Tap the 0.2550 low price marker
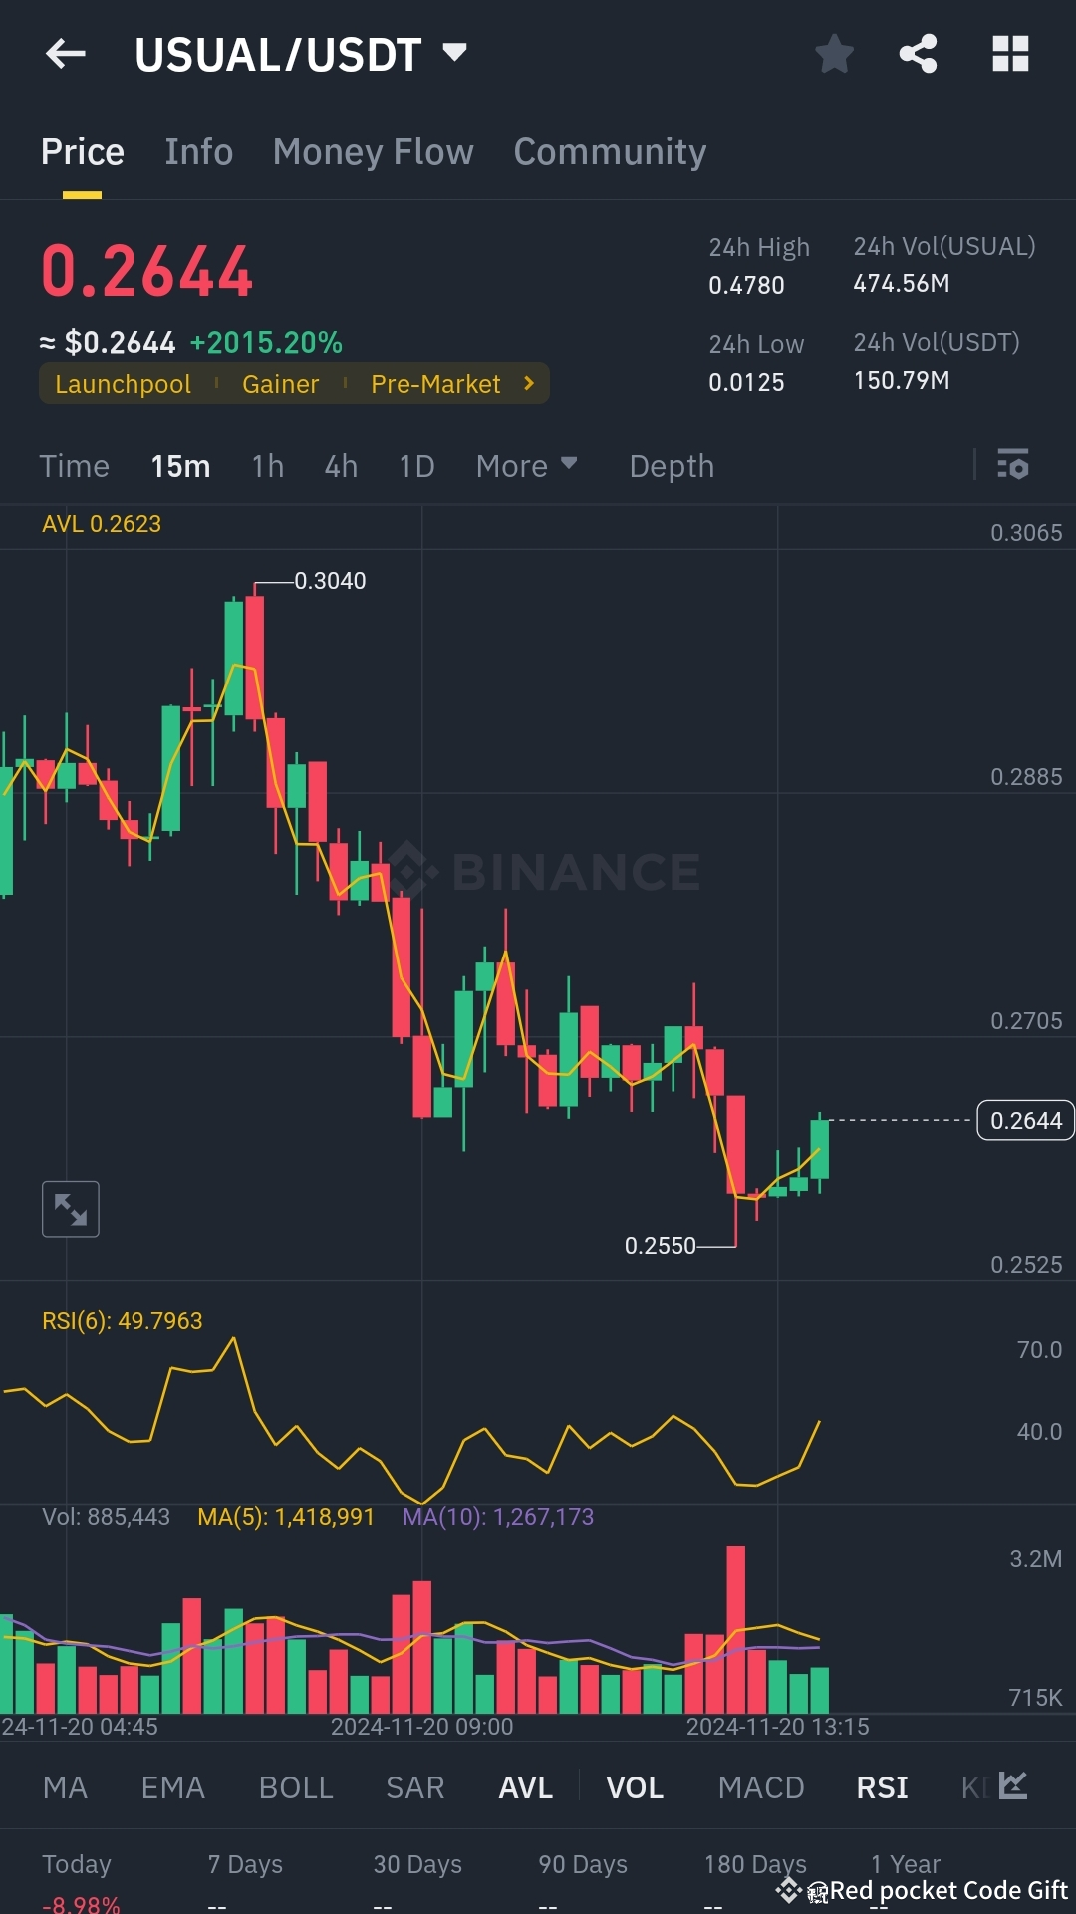Image resolution: width=1076 pixels, height=1914 pixels. coord(660,1245)
